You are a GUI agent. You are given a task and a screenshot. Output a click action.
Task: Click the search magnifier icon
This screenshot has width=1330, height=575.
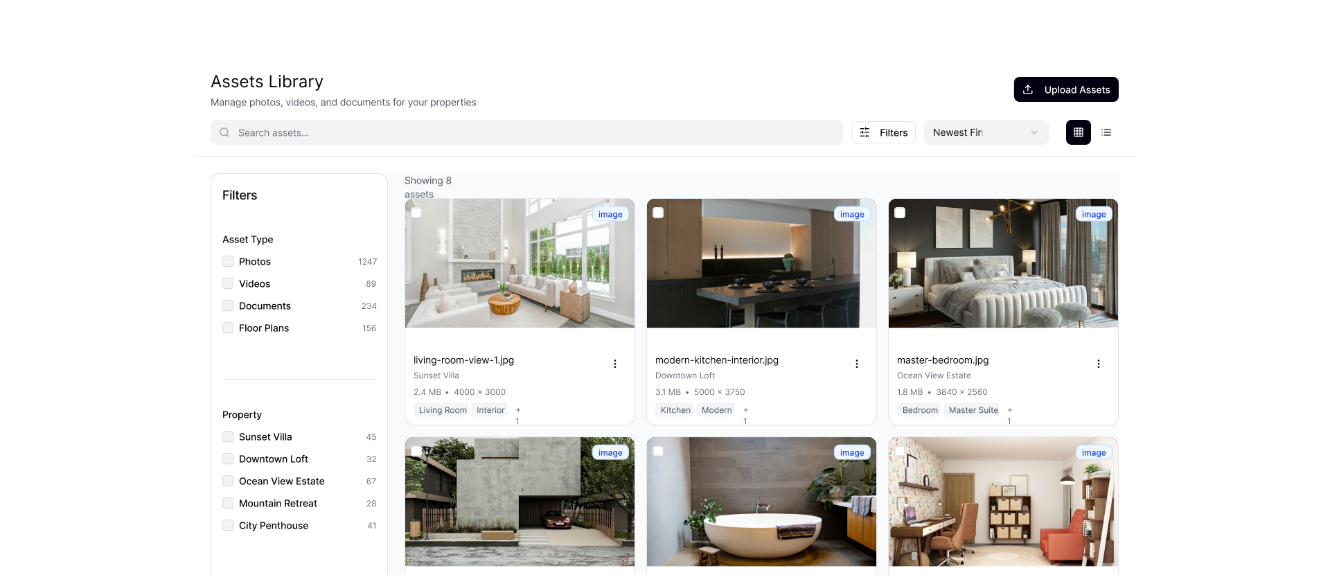[x=224, y=132]
